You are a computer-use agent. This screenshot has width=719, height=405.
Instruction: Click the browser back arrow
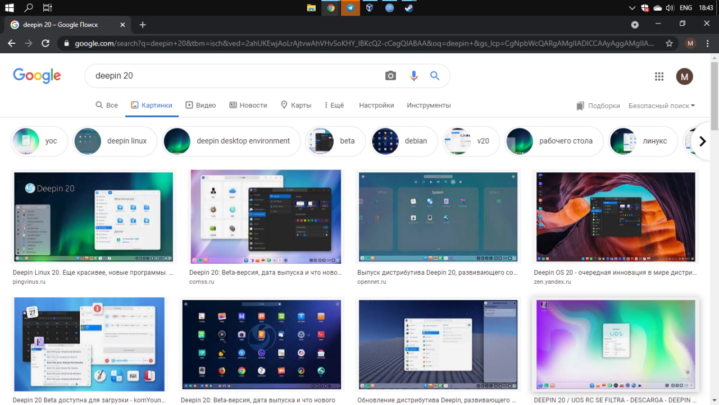tap(12, 43)
